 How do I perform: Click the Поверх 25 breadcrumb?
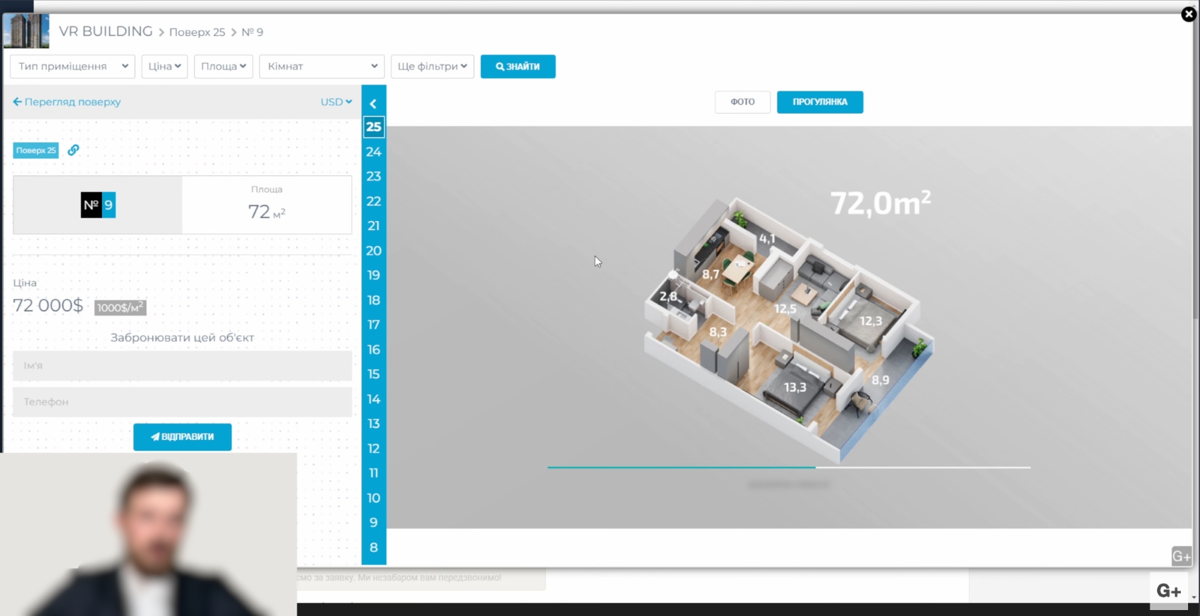click(x=197, y=32)
